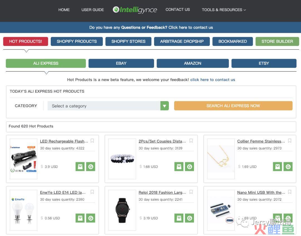Click the '3.9 USD' price

point(51,167)
